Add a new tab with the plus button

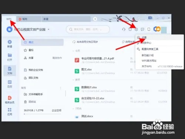[95, 19]
